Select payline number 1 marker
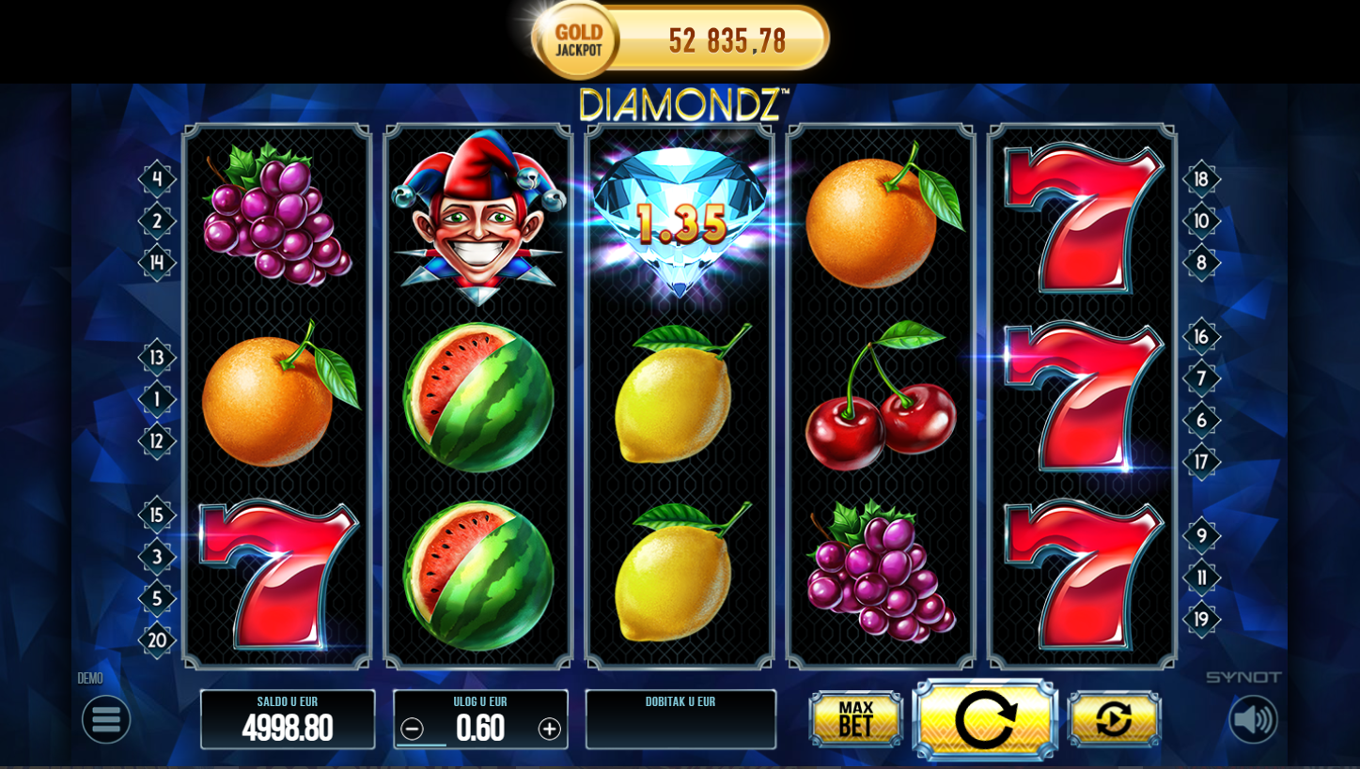Screen dimensions: 1360x769 (x=157, y=399)
